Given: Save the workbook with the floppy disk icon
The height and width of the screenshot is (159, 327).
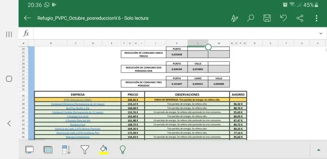Looking at the screenshot, I should [x=267, y=18].
